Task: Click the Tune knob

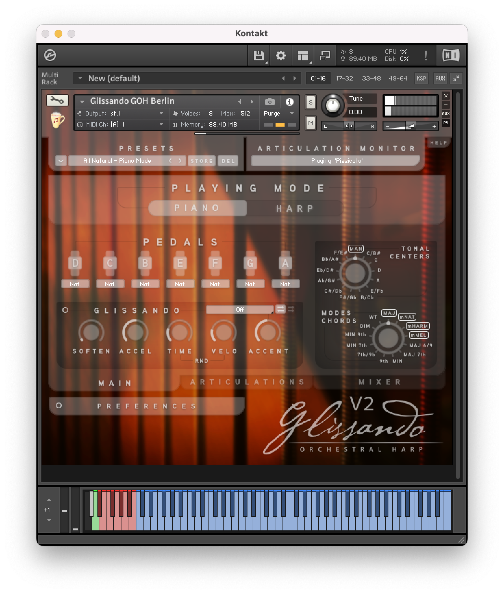Action: tap(333, 105)
